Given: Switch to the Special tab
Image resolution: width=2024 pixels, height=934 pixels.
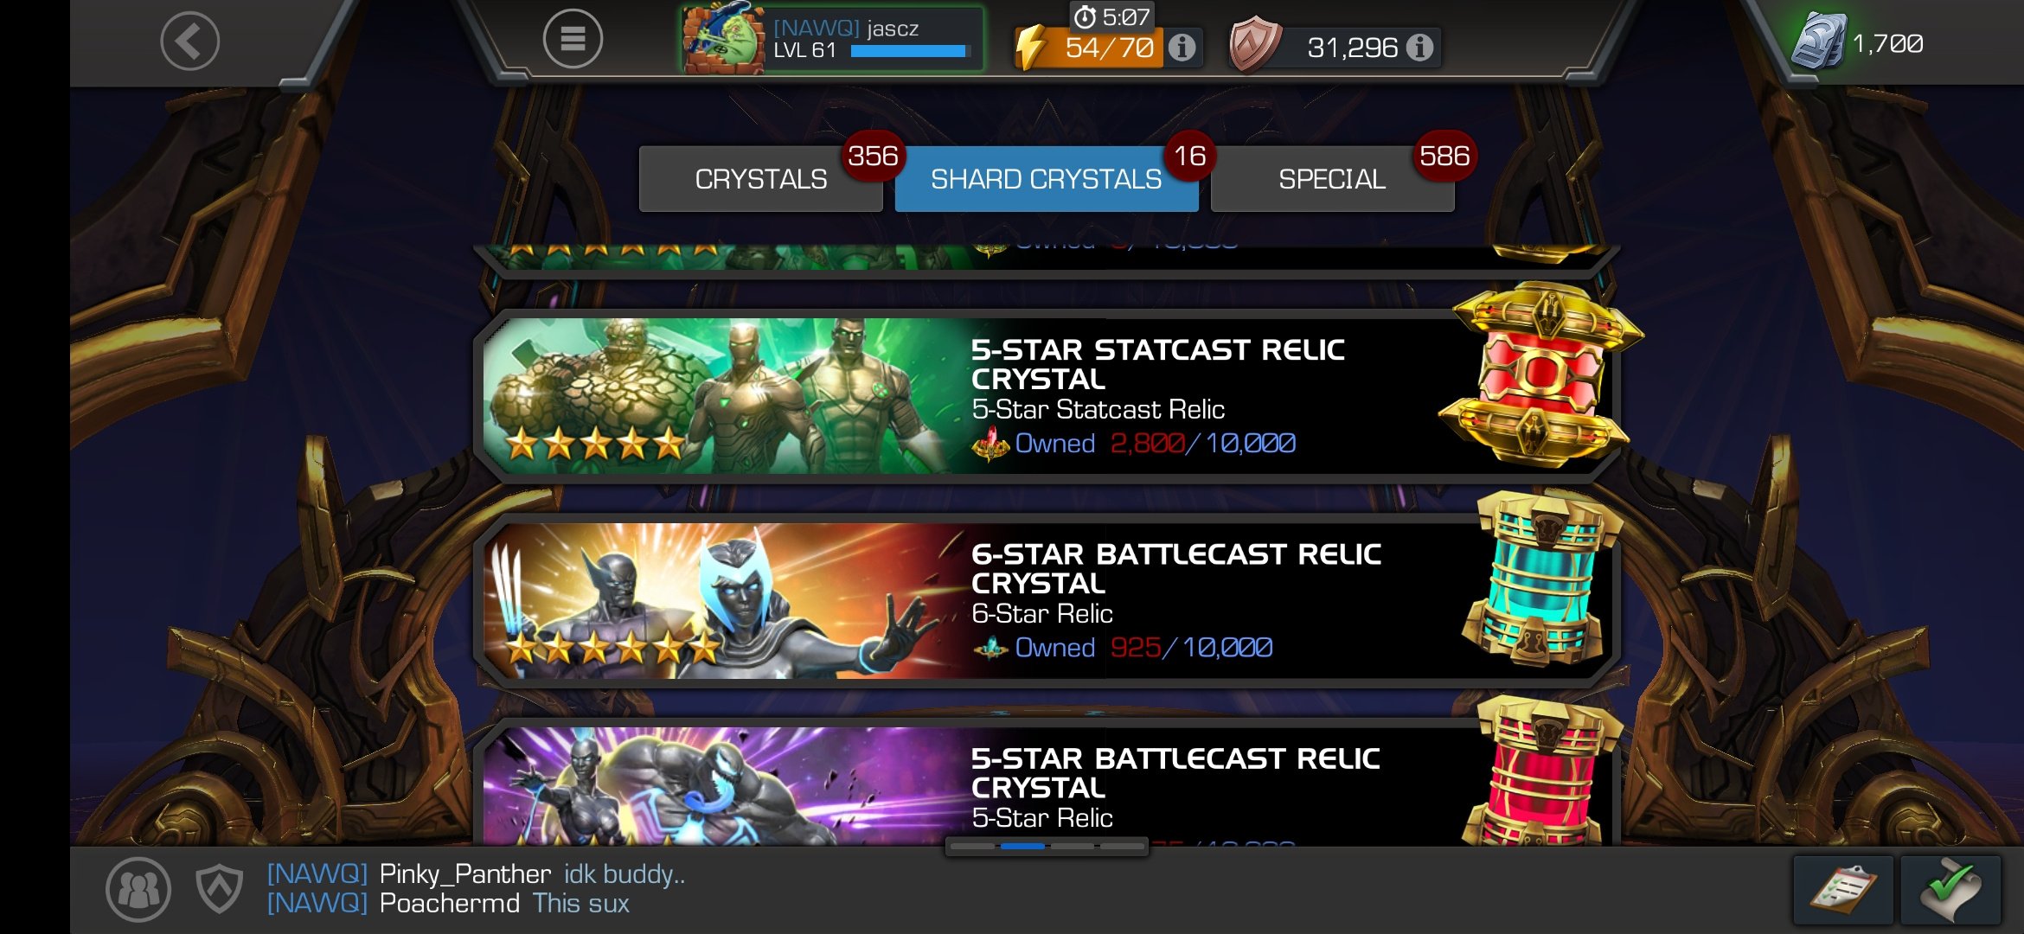Looking at the screenshot, I should click(x=1332, y=179).
